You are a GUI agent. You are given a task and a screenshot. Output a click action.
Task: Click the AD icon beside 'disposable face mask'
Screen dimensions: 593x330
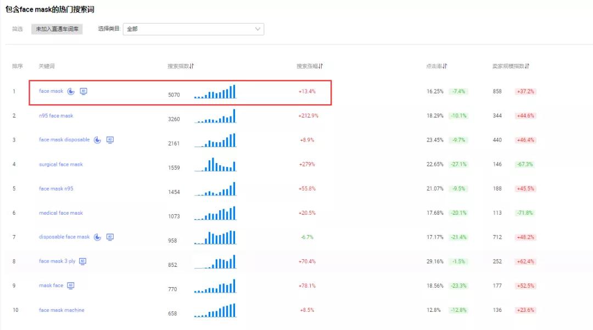[x=110, y=237]
